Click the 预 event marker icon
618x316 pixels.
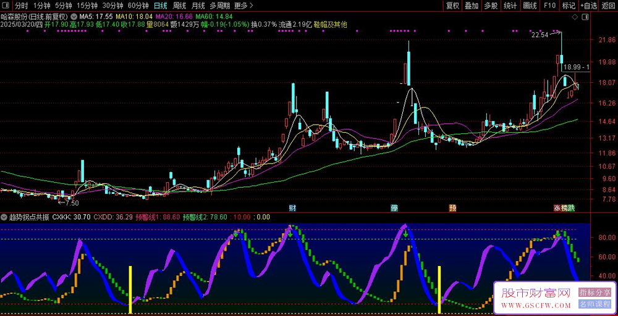point(452,207)
